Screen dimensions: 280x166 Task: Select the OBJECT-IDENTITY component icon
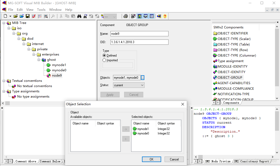(215, 72)
